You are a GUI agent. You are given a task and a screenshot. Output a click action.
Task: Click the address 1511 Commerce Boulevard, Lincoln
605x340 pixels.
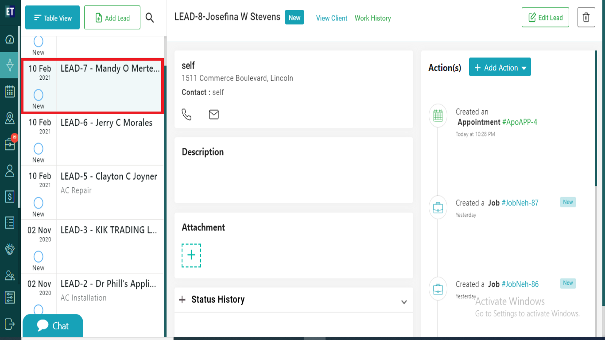point(237,78)
